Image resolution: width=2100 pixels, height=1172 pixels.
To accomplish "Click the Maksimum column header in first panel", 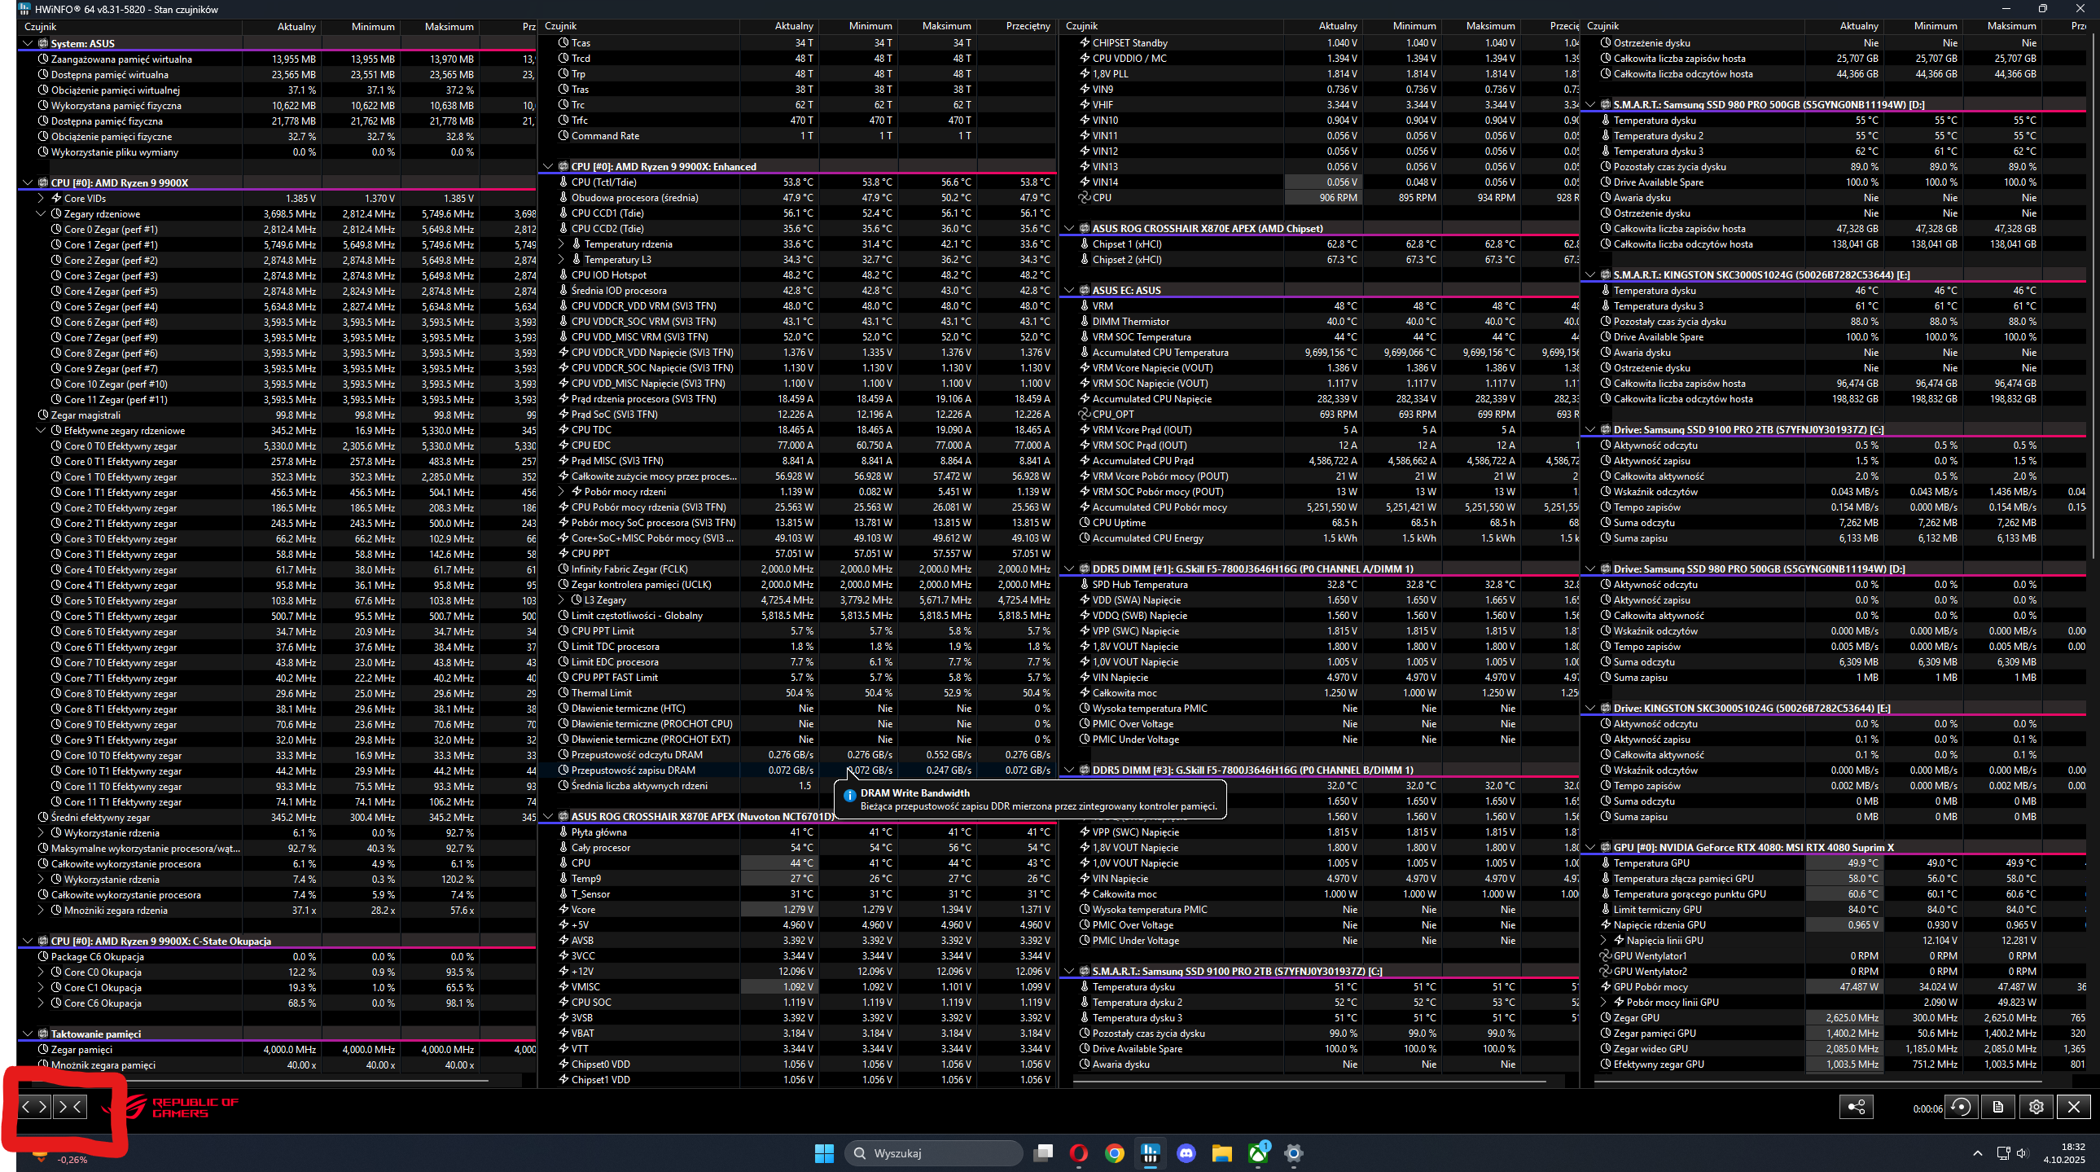I will tap(448, 26).
